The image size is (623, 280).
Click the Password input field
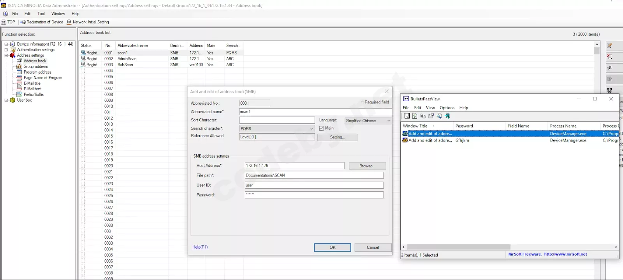(314, 195)
